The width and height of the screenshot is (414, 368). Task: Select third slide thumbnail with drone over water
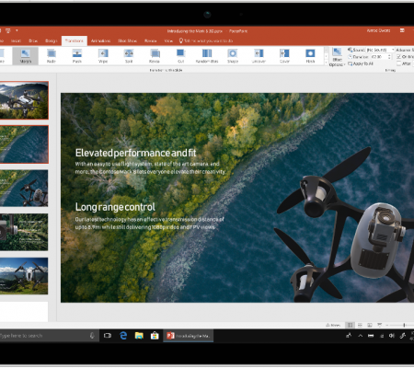coord(24,188)
